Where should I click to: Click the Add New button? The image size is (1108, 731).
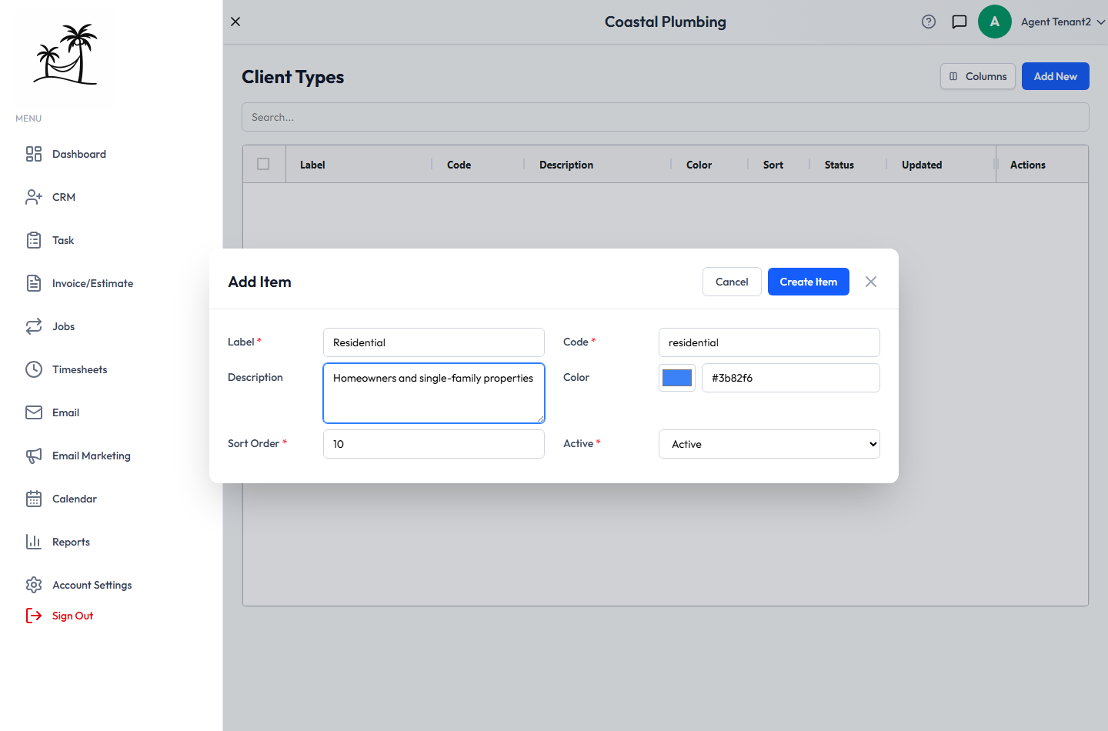click(1056, 76)
